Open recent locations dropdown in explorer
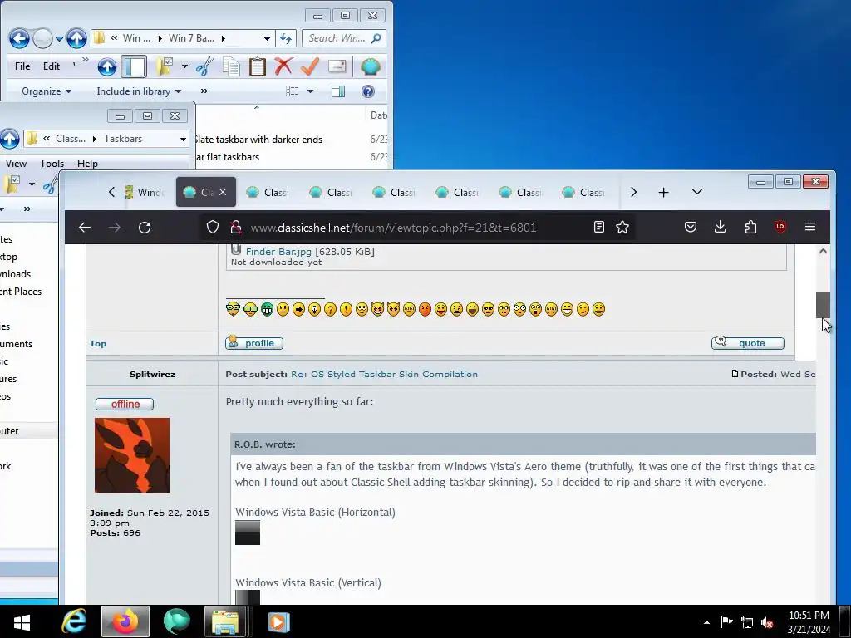Image resolution: width=851 pixels, height=638 pixels. [59, 39]
